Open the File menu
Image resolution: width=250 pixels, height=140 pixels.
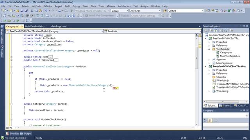coord(3,6)
